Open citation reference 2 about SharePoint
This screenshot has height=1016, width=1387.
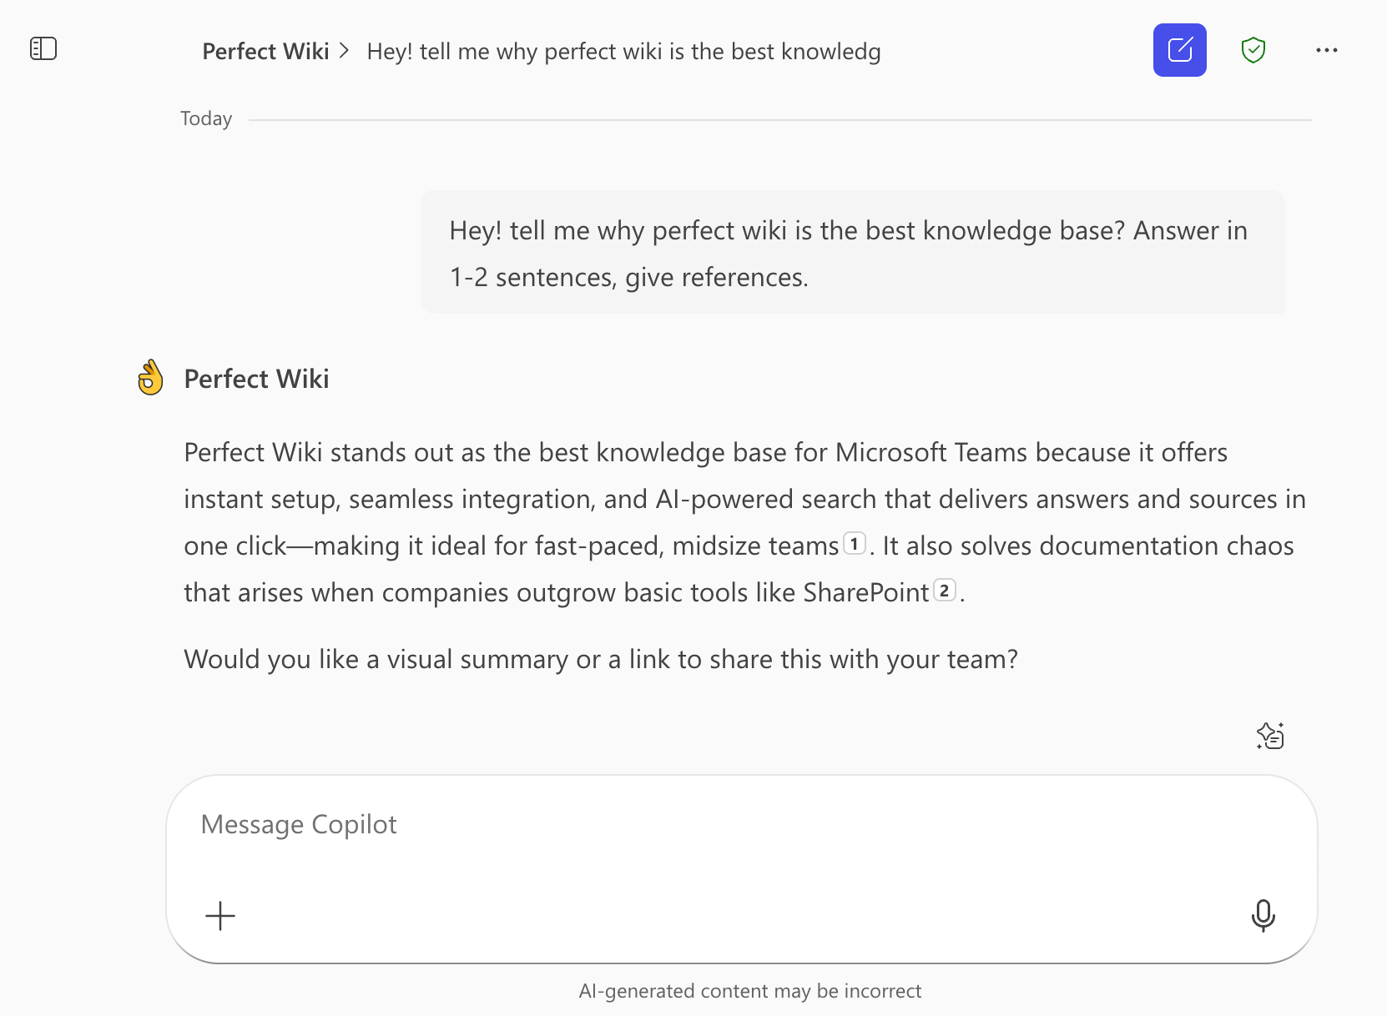(945, 591)
